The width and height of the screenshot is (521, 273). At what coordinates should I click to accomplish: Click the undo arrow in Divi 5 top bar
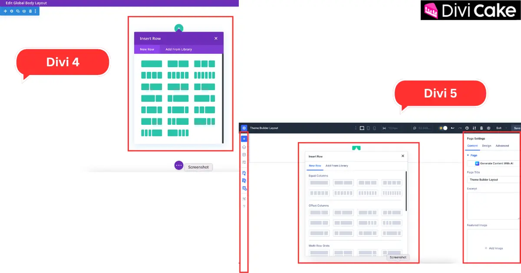453,128
